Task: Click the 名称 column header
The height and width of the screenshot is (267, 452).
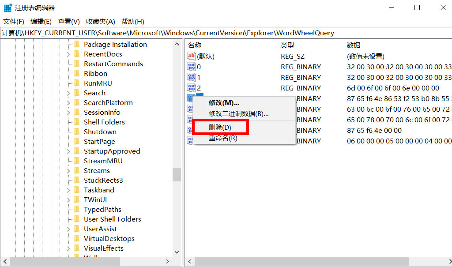Action: click(x=231, y=45)
